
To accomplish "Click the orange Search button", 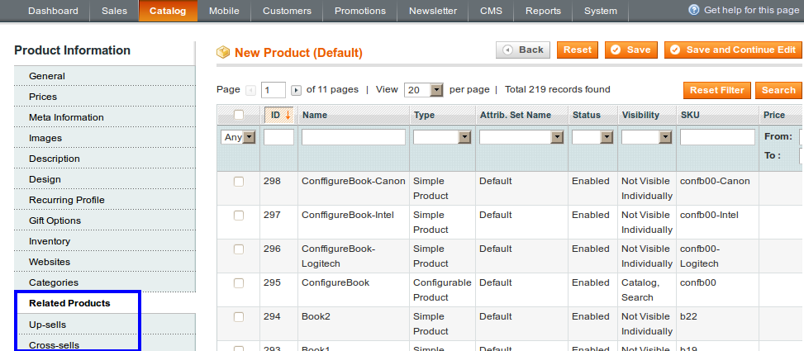I will click(x=778, y=90).
